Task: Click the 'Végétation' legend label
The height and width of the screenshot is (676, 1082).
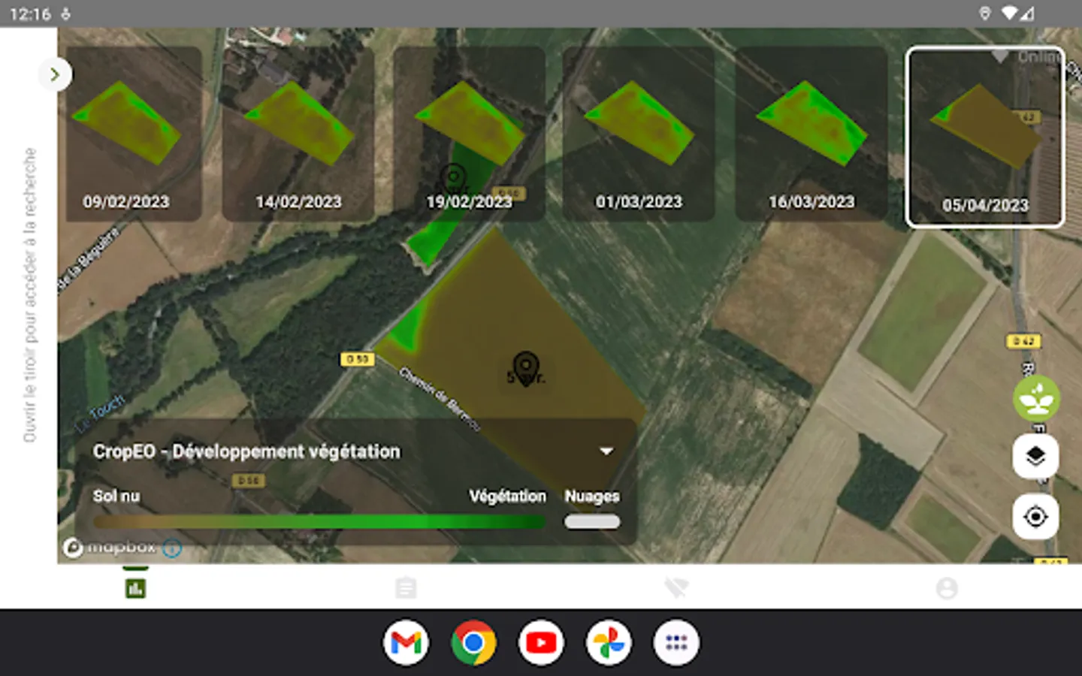Action: point(508,496)
